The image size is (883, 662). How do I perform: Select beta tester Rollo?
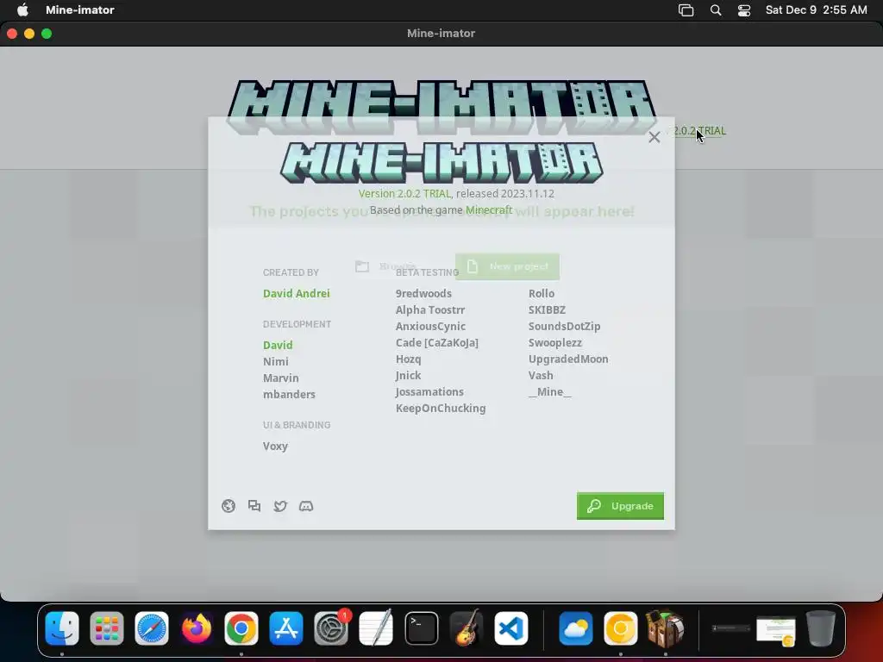[x=542, y=293]
